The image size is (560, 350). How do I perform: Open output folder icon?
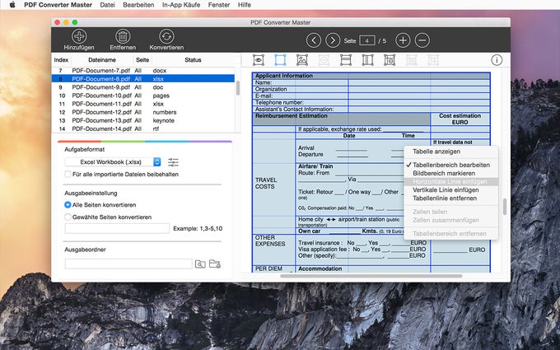[x=215, y=264]
